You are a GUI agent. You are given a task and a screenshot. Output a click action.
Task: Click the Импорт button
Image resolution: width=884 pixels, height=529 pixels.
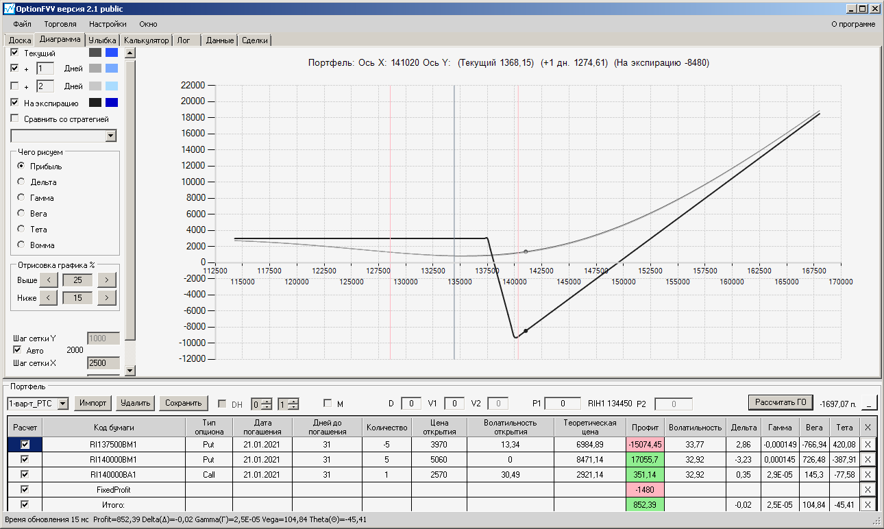click(x=93, y=403)
